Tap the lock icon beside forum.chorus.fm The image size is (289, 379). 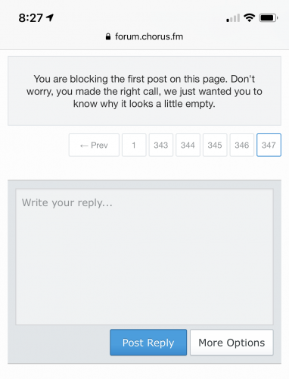[x=108, y=36]
